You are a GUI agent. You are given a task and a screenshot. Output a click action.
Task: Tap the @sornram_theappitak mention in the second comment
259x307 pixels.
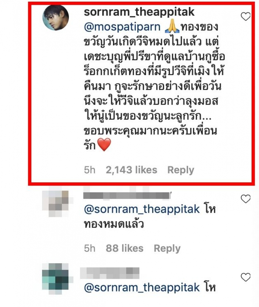pos(142,209)
